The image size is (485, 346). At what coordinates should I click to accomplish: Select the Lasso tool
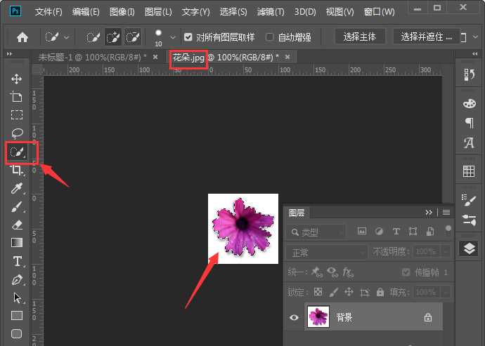point(16,133)
